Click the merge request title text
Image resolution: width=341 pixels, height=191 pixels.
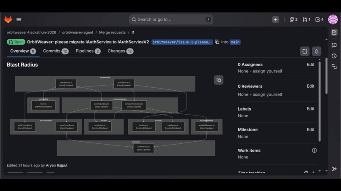(x=88, y=42)
